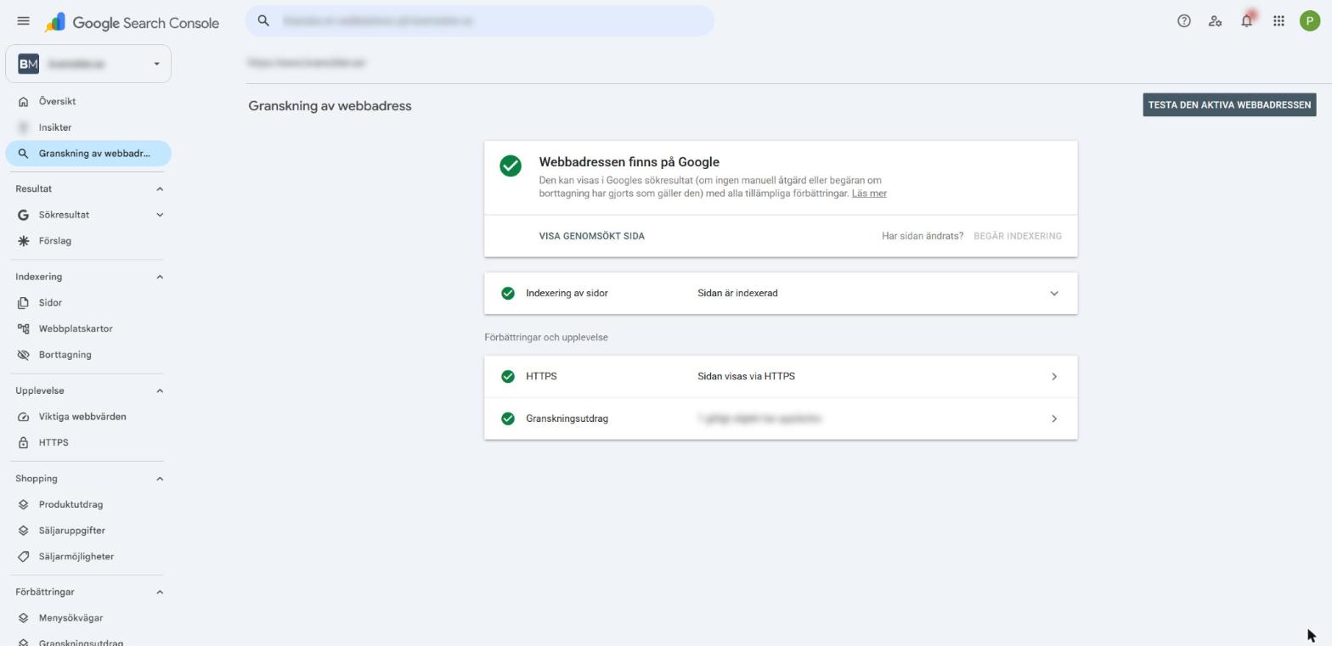Focus the URL inspection search field

click(x=480, y=20)
